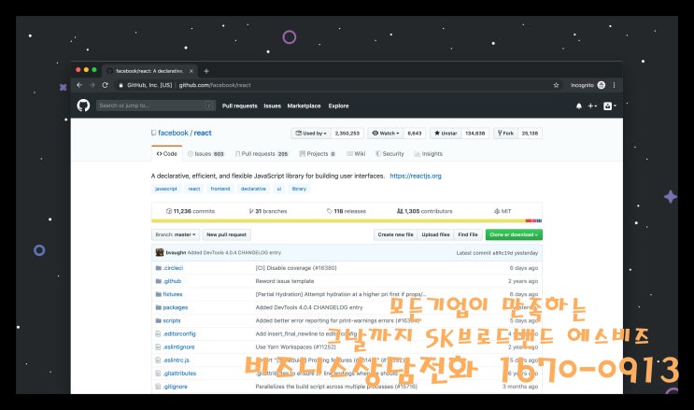Screen dimensions: 694x410
Task: Open the stargazers count 134,638
Action: pyautogui.click(x=474, y=134)
